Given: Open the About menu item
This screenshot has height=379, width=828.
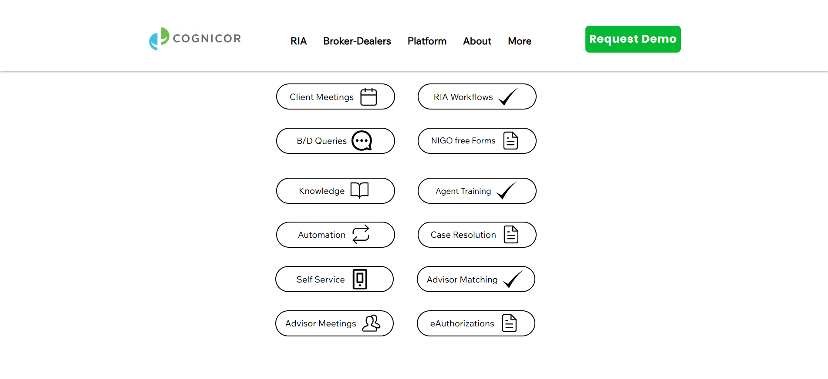Looking at the screenshot, I should pos(477,41).
